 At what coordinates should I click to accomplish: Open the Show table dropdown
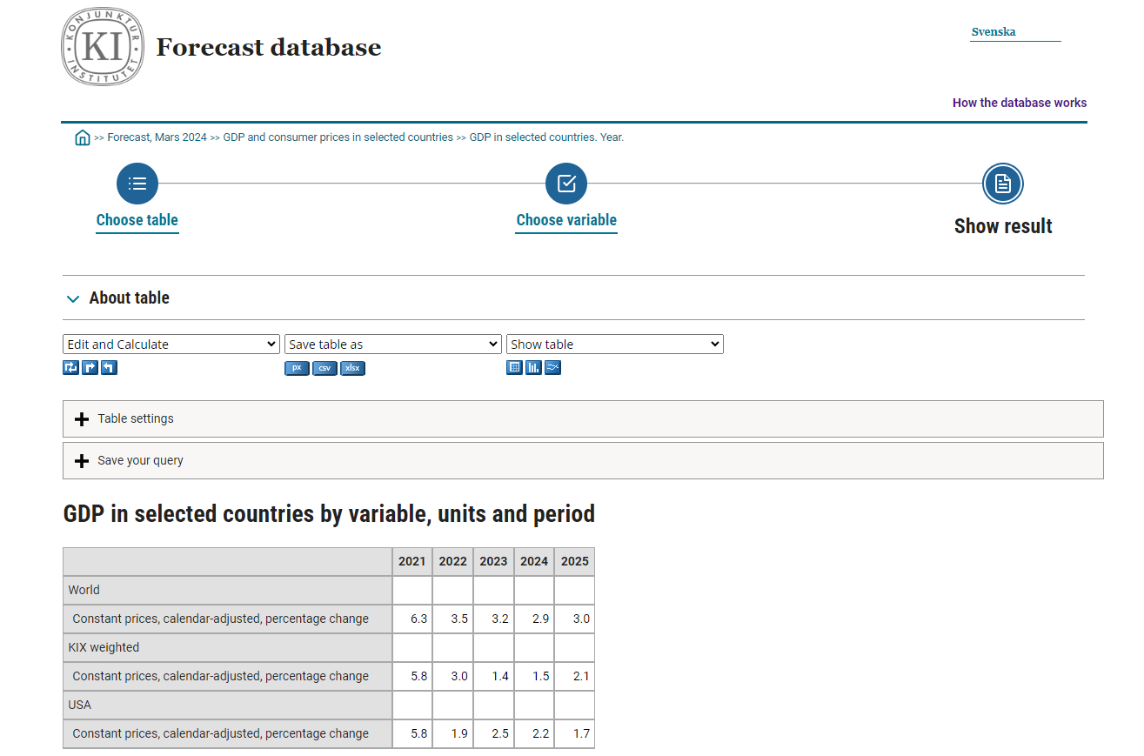coord(614,344)
